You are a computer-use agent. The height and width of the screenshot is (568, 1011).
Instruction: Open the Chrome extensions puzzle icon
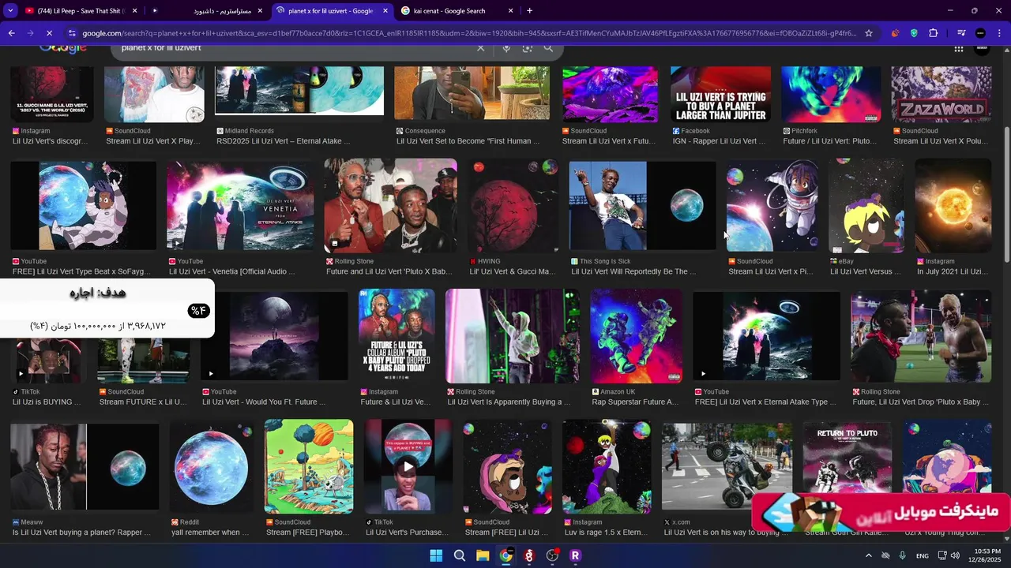point(934,33)
